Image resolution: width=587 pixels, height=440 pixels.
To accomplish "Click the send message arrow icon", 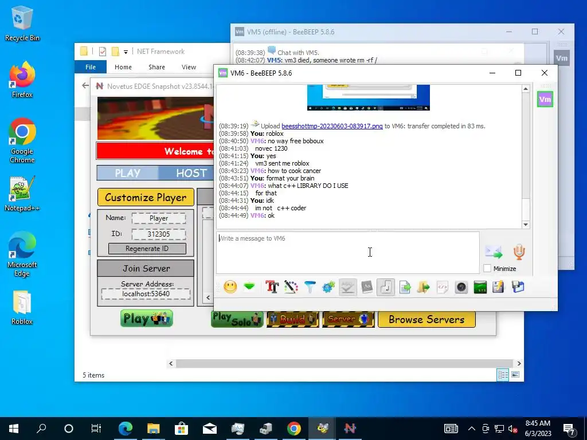I will pos(494,252).
